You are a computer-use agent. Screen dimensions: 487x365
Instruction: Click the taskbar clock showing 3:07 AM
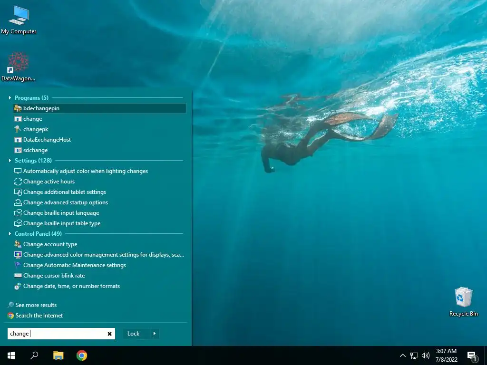[x=446, y=355]
